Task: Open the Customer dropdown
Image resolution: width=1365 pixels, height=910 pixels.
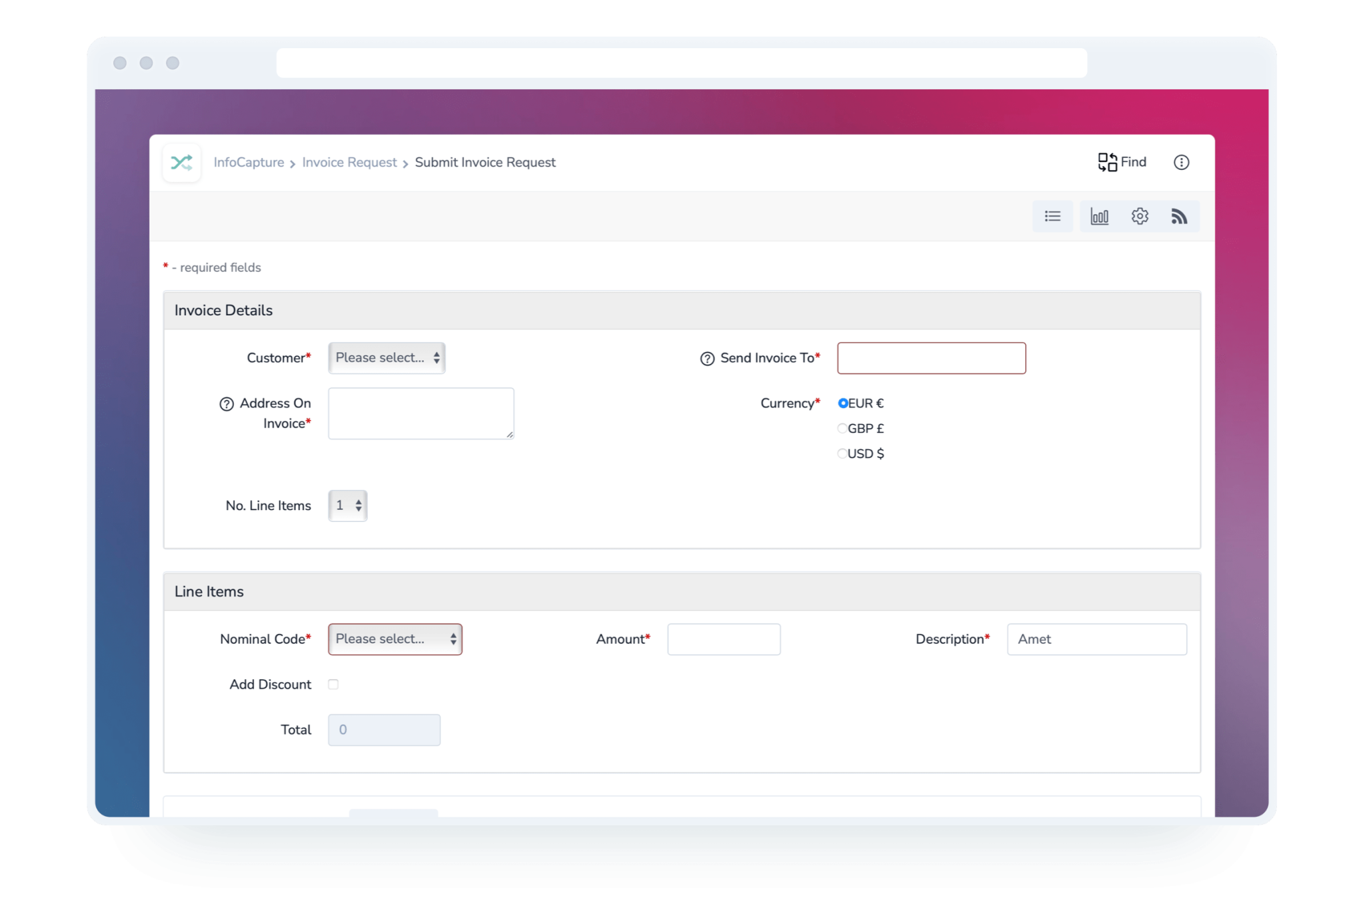Action: [x=387, y=358]
